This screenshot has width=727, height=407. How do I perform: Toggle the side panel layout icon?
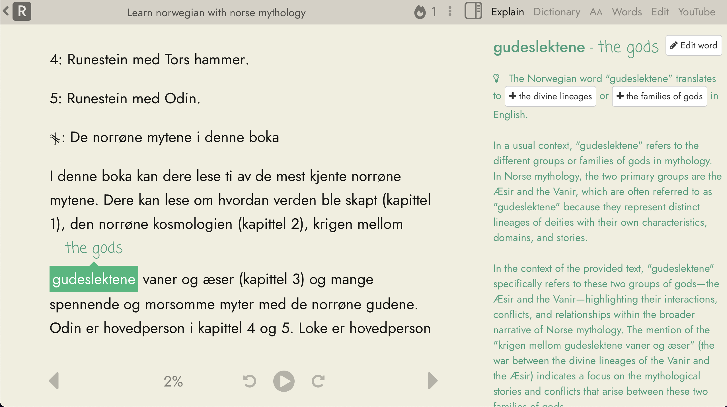click(473, 11)
